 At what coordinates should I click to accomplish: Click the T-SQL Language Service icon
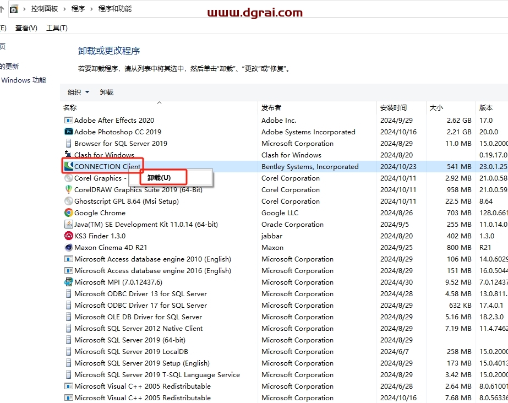68,374
